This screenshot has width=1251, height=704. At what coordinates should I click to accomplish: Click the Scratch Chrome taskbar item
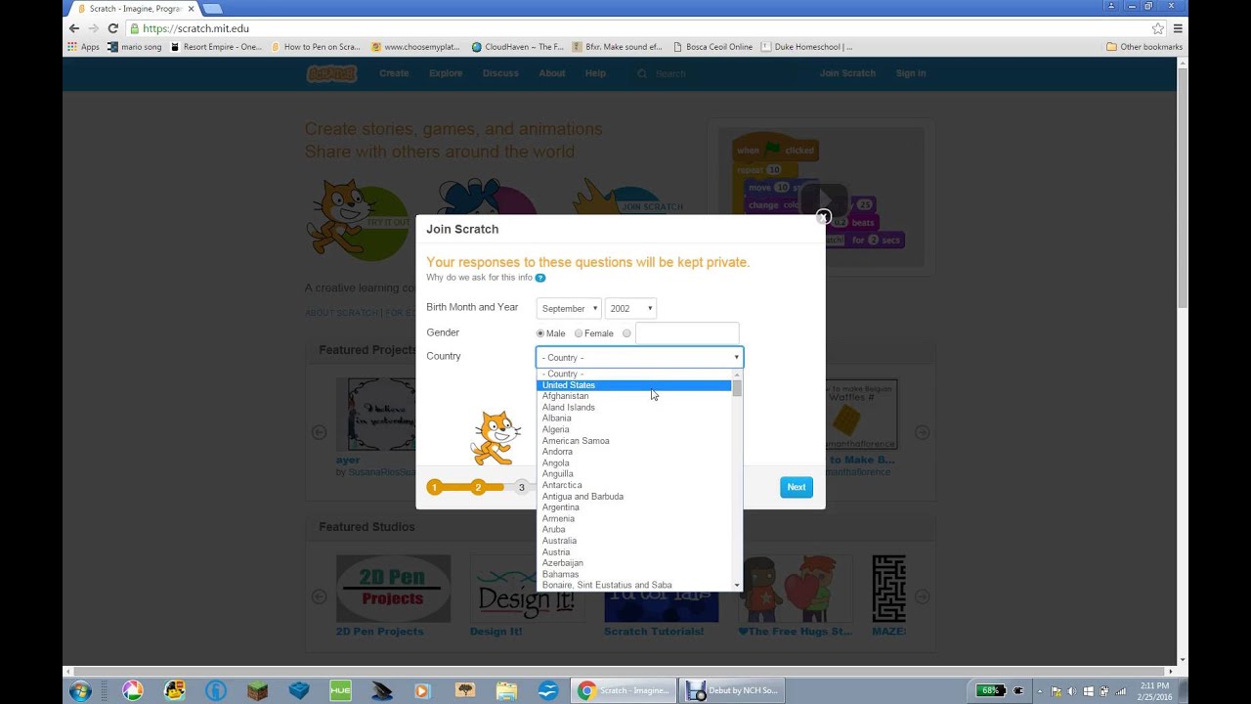click(625, 690)
